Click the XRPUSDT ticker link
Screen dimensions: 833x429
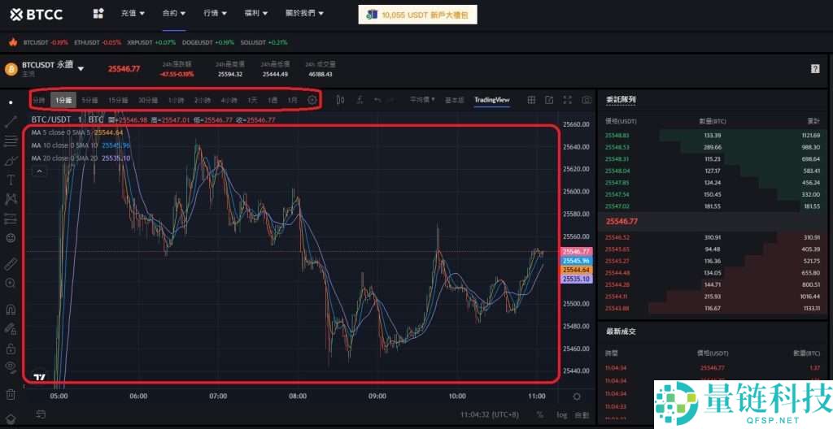coord(150,42)
